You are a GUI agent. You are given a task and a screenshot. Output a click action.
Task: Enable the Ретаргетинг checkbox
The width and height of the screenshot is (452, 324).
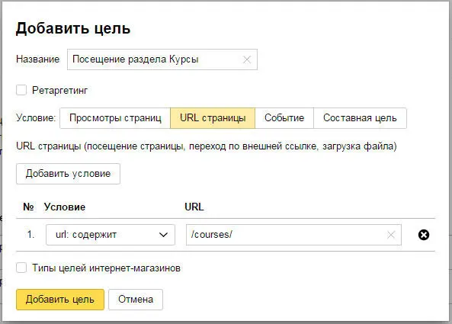(x=21, y=90)
